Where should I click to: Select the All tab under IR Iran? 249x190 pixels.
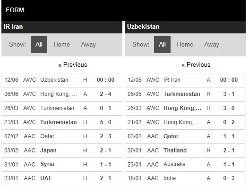click(39, 45)
